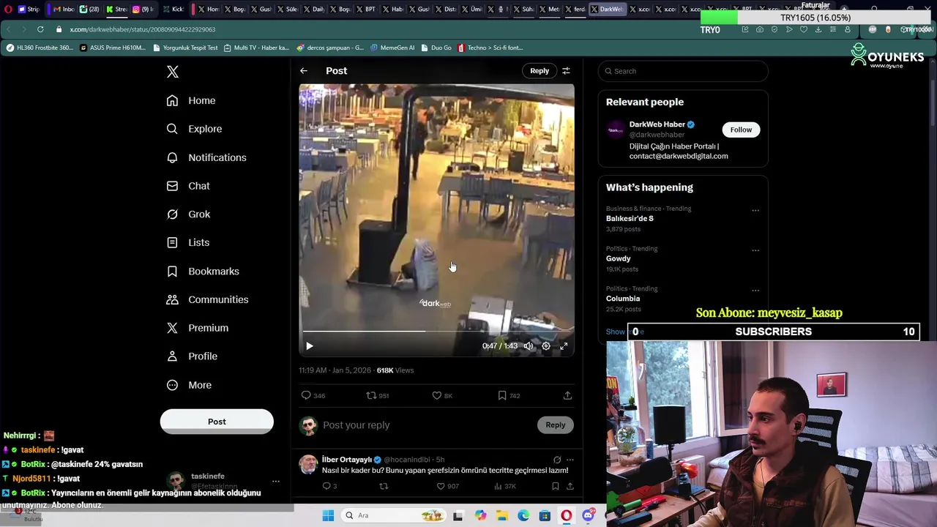Open video settings gear icon

pyautogui.click(x=546, y=345)
